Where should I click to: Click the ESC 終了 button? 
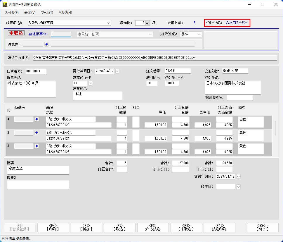263,227
